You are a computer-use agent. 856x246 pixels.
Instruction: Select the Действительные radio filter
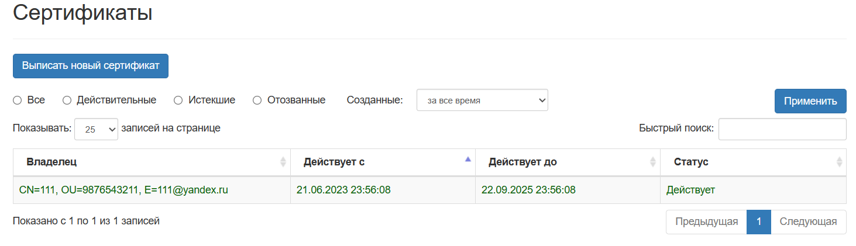click(67, 101)
